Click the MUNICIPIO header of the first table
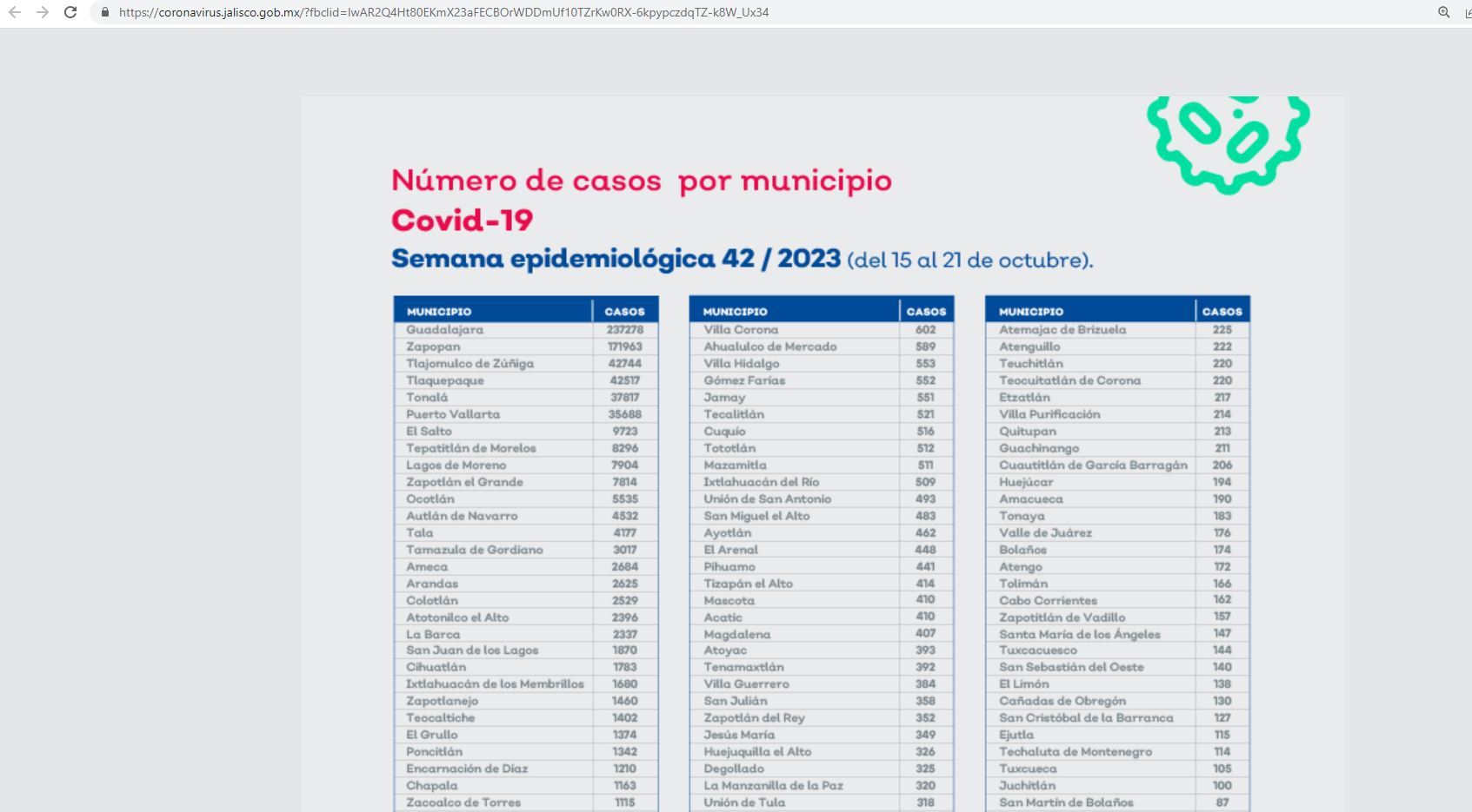Viewport: 1472px width, 812px height. pos(439,310)
